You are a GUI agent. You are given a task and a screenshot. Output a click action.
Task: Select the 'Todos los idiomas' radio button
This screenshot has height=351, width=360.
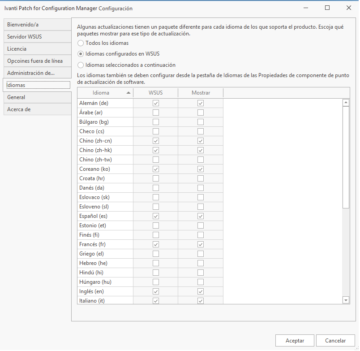[81, 43]
